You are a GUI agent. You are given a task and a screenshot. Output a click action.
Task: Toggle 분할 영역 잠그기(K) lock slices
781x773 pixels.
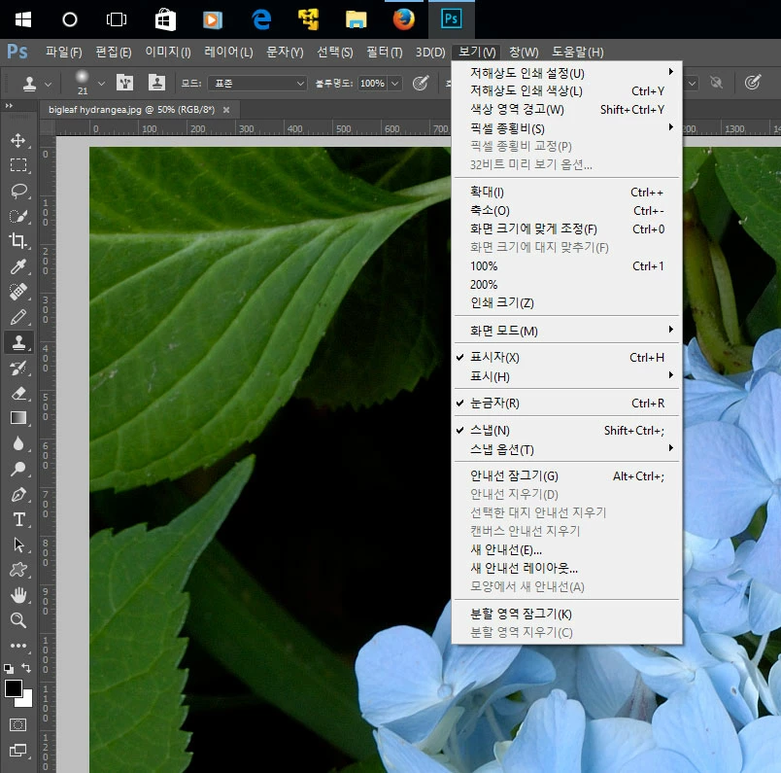[567, 614]
